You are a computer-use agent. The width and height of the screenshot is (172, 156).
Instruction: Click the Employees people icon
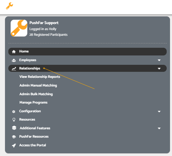[14, 60]
